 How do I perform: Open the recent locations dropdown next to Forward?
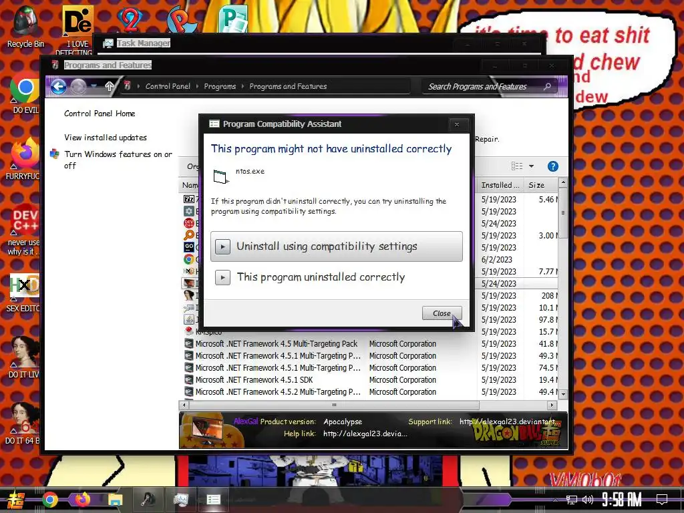point(94,86)
